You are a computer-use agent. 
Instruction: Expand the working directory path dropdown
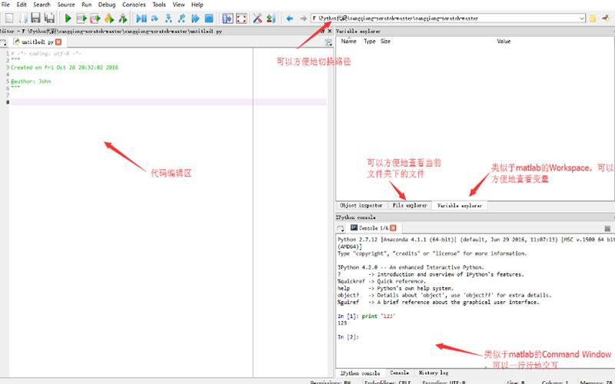581,18
